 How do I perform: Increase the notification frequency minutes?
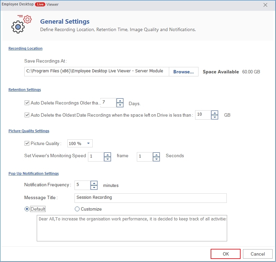pyautogui.click(x=94, y=183)
